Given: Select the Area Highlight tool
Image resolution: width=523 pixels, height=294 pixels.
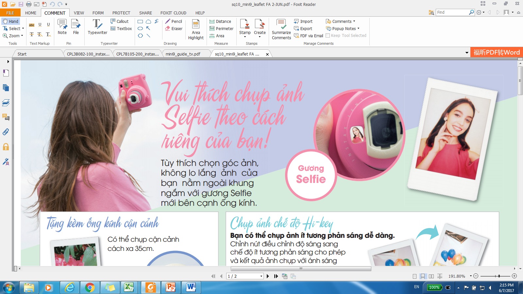Looking at the screenshot, I should tap(196, 29).
